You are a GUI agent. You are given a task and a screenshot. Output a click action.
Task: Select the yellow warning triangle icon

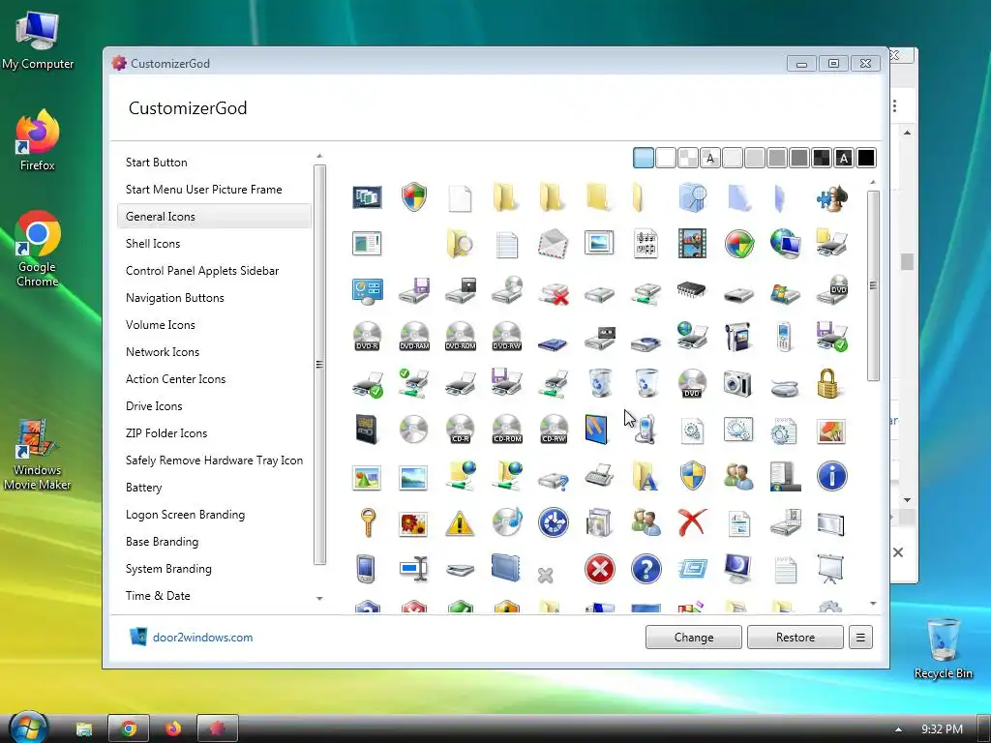460,523
